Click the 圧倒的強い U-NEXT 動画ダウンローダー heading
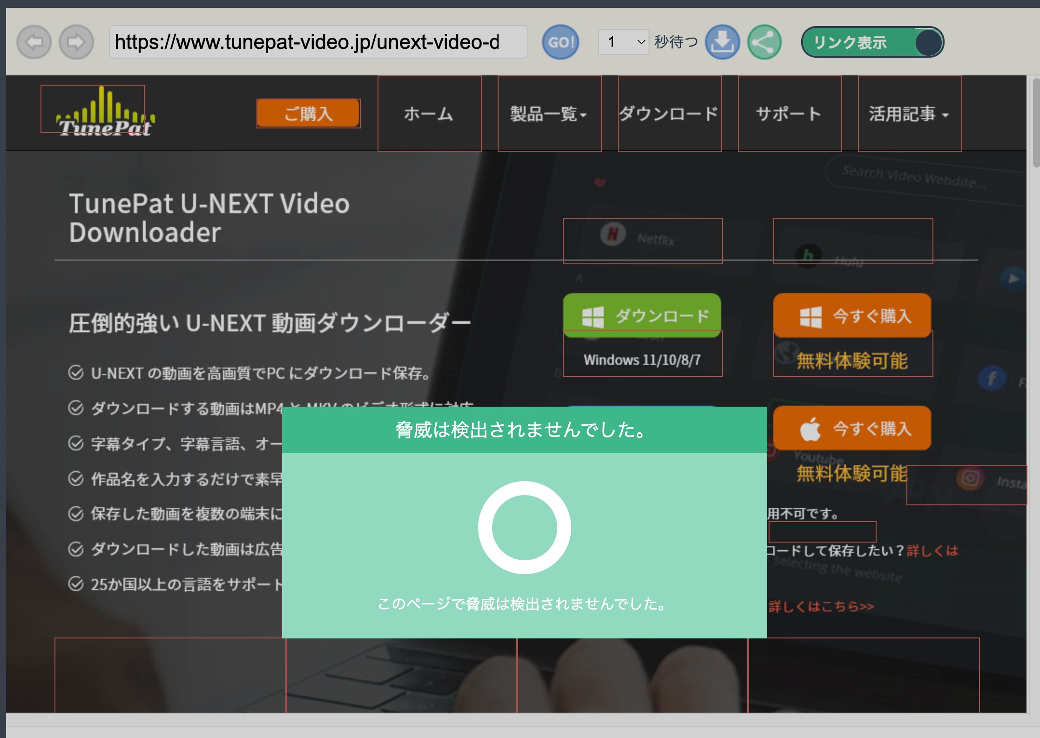This screenshot has height=738, width=1040. (270, 323)
